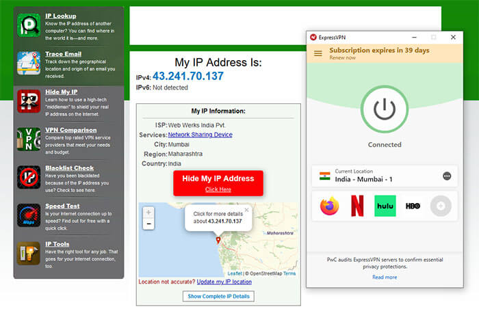Click the red Hide My IP Address button

tap(218, 183)
